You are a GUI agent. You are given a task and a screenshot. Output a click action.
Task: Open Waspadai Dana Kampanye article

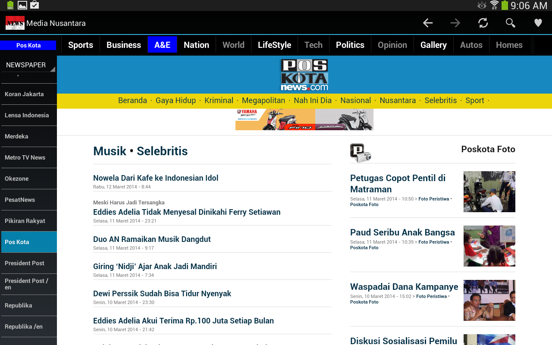[x=404, y=287]
